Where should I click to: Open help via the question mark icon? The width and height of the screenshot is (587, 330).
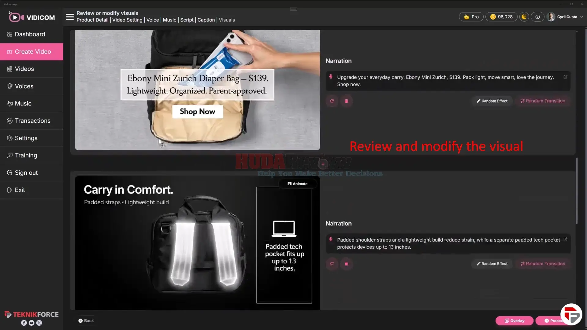point(537,17)
